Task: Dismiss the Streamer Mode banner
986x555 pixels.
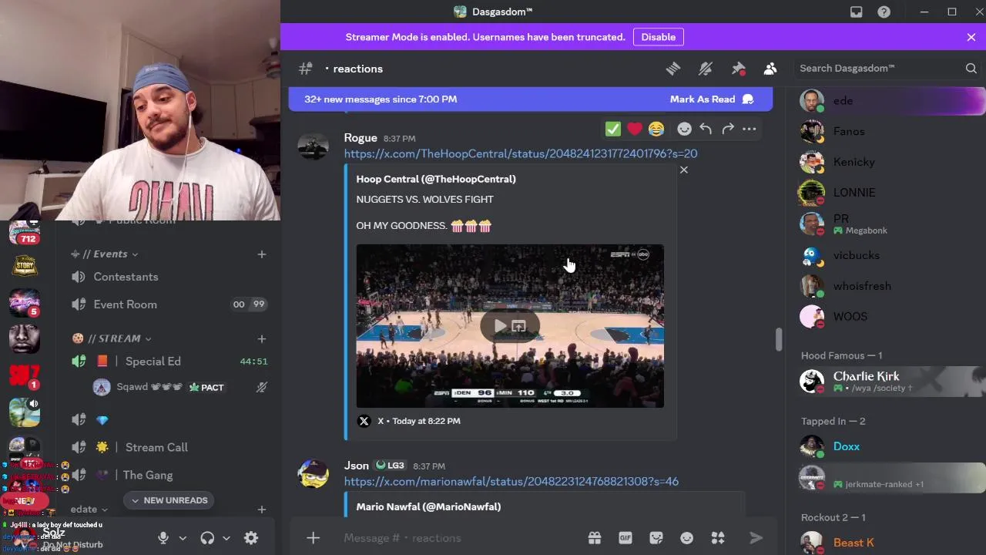Action: click(x=971, y=37)
